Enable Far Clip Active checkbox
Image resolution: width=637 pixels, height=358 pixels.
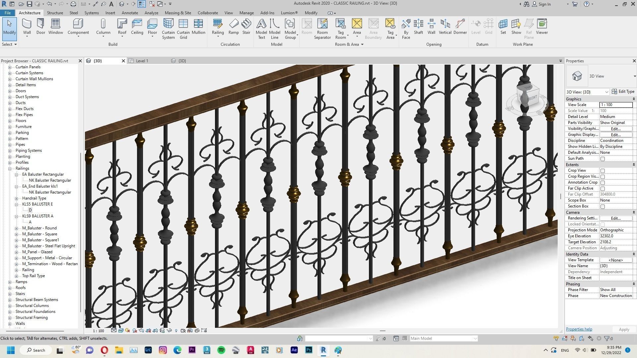pyautogui.click(x=602, y=189)
